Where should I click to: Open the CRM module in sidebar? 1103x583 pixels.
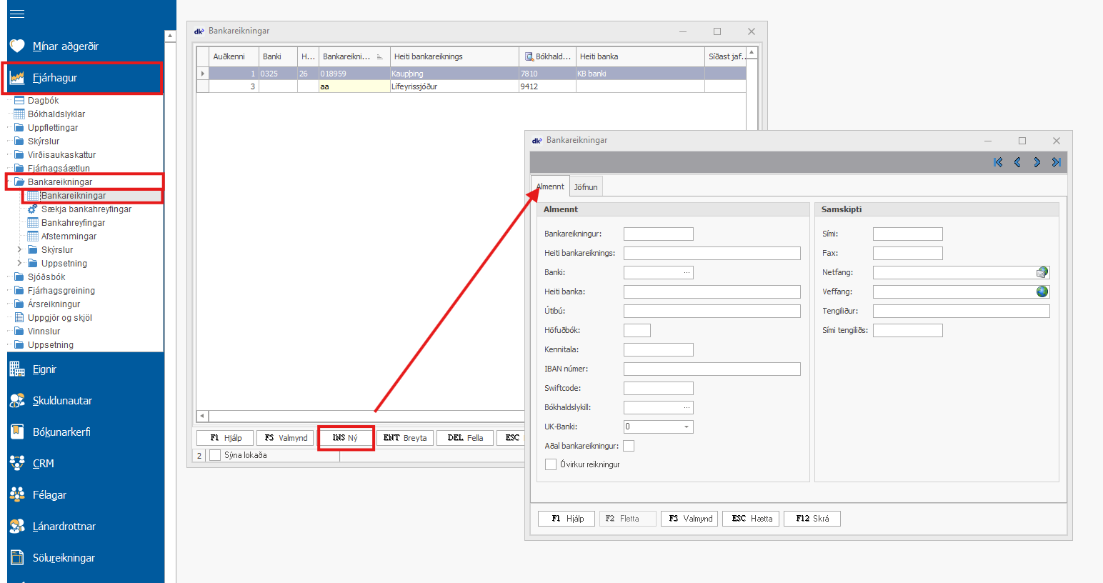pyautogui.click(x=43, y=464)
